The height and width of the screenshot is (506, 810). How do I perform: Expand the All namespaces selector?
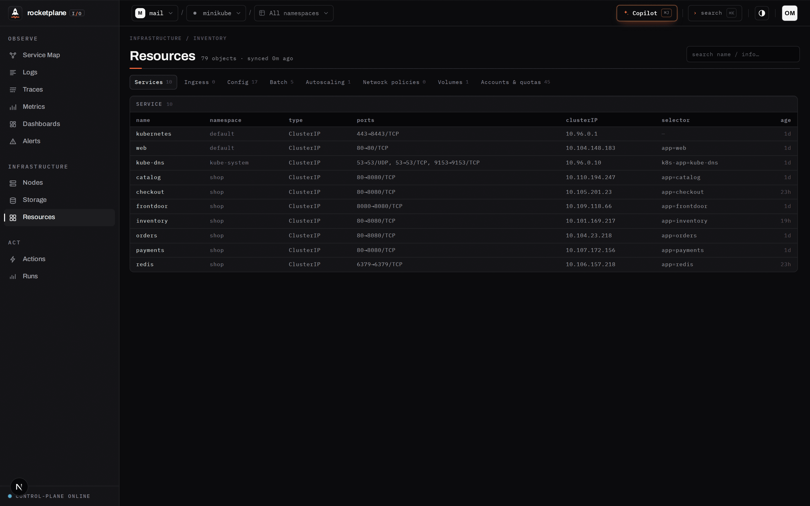294,13
